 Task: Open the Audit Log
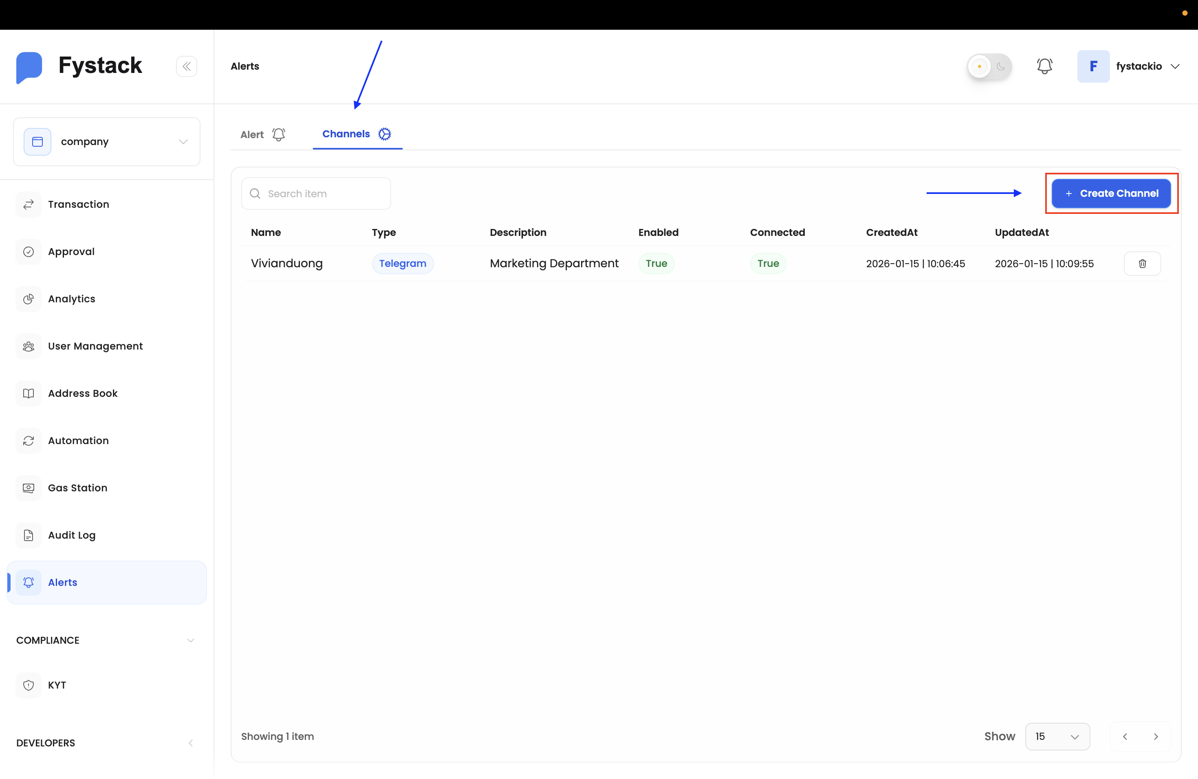tap(71, 535)
